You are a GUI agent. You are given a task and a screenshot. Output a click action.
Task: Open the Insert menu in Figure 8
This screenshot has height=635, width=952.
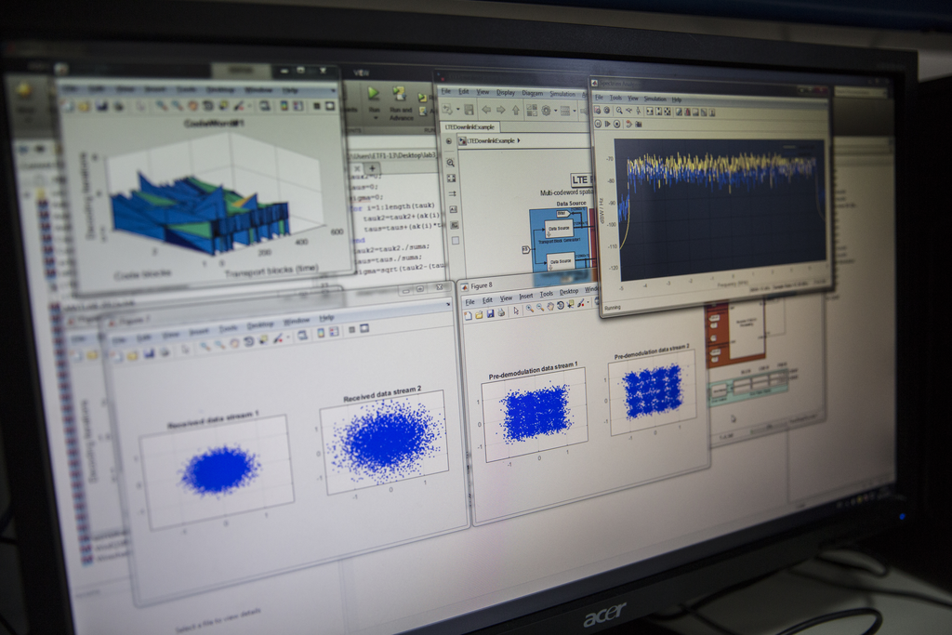(x=526, y=296)
